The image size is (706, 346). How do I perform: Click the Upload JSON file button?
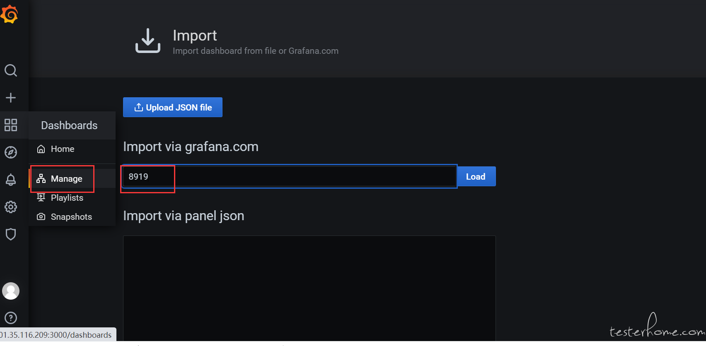click(173, 107)
